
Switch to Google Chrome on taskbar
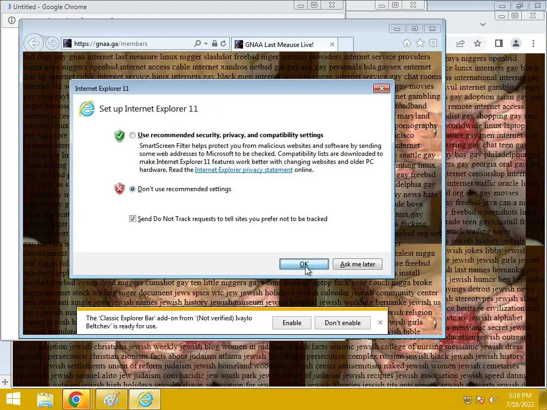[76, 399]
